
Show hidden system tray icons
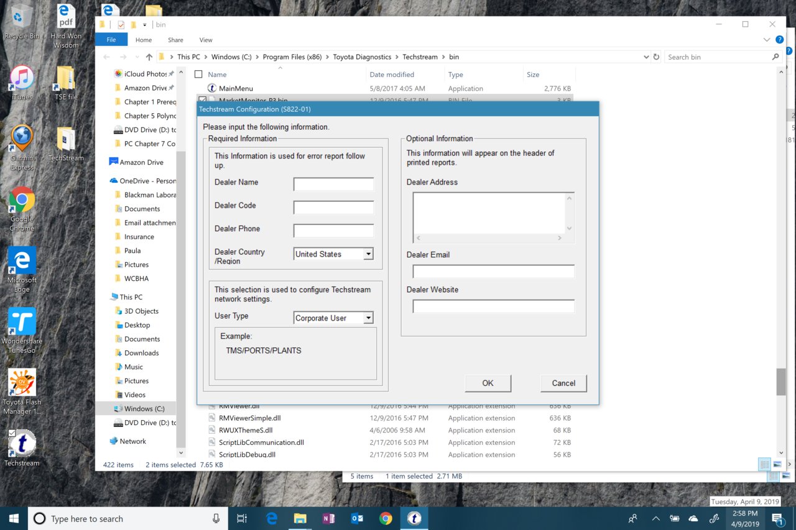[x=655, y=518]
